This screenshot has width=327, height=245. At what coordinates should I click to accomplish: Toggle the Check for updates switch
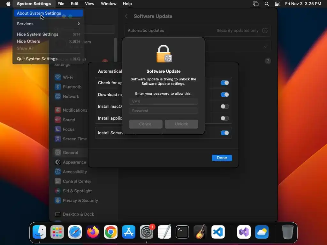(224, 83)
